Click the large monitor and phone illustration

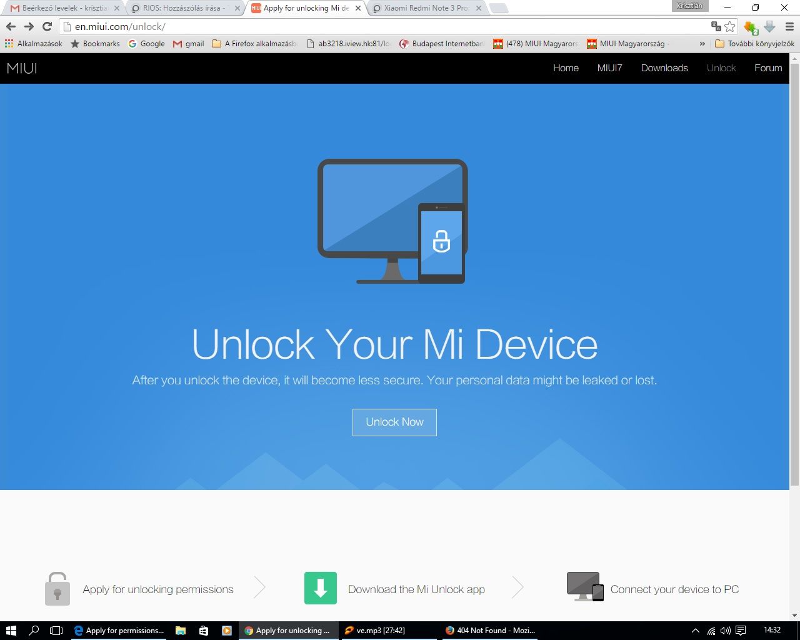coord(392,221)
